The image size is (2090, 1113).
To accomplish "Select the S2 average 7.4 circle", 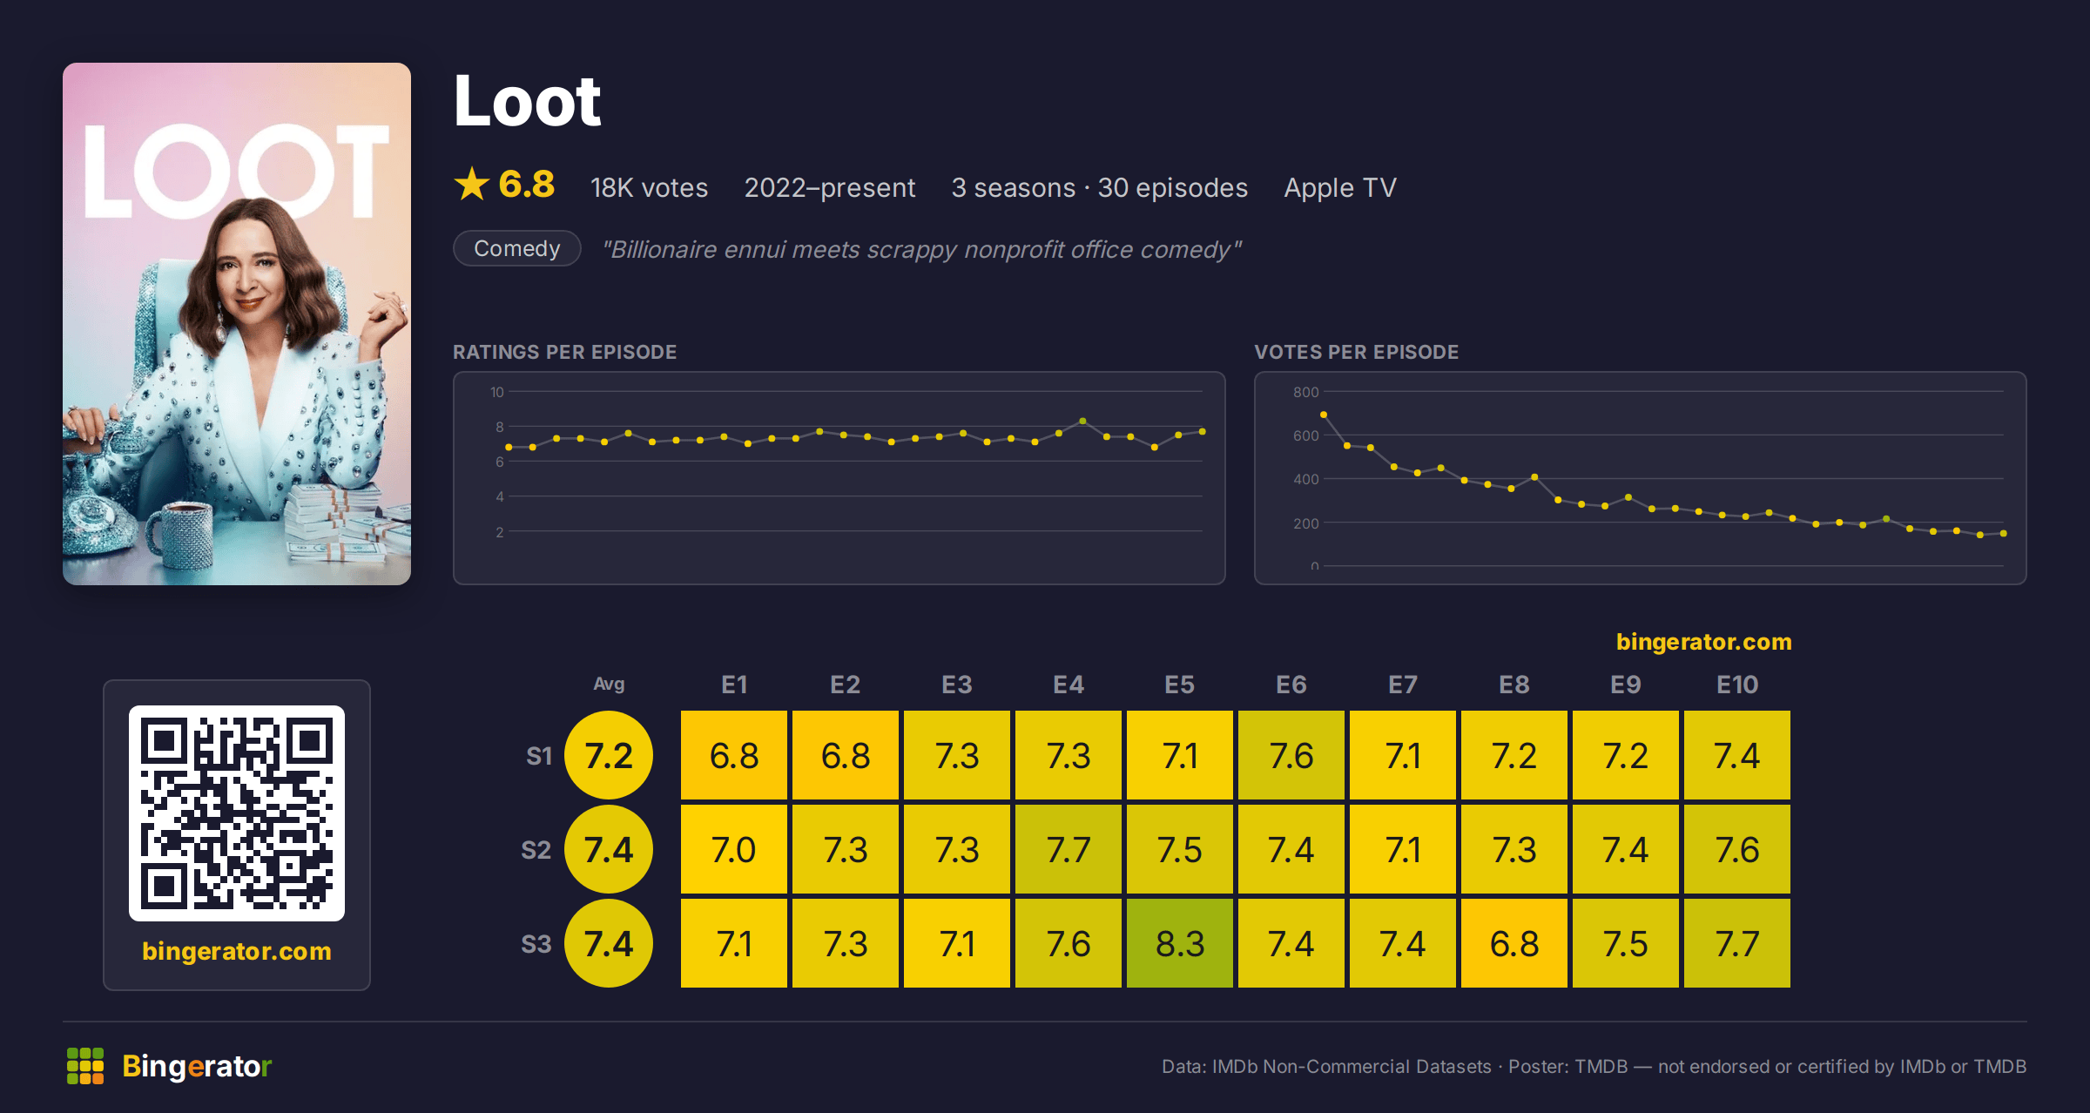I will (609, 849).
